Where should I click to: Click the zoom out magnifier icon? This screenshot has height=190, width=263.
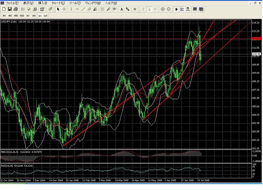(x=169, y=9)
